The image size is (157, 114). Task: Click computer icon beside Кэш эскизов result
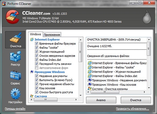(x=90, y=85)
